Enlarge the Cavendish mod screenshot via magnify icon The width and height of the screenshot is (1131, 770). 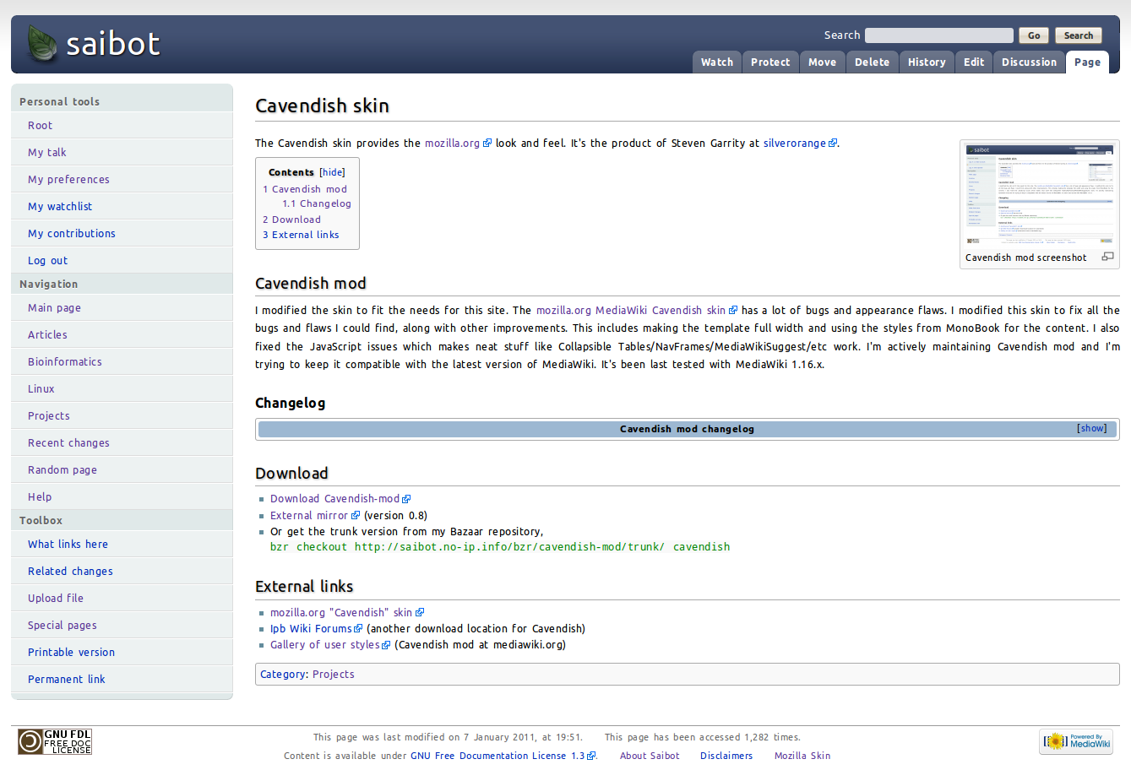coord(1107,257)
